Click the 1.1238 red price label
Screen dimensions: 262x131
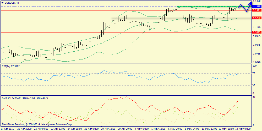256,18
